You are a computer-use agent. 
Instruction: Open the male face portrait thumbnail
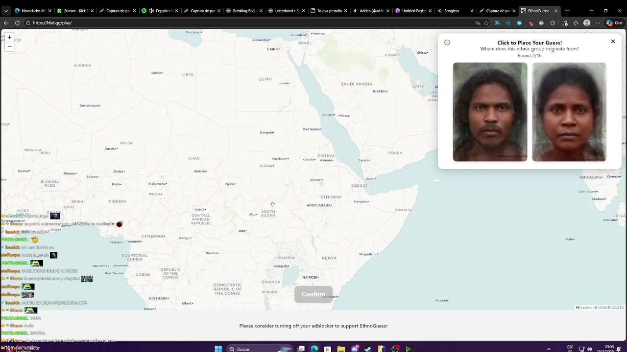click(490, 112)
